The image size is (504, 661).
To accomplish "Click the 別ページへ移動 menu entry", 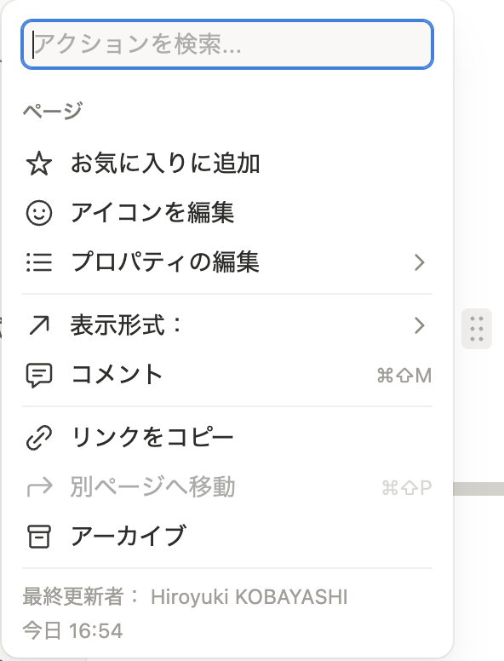I will point(227,487).
